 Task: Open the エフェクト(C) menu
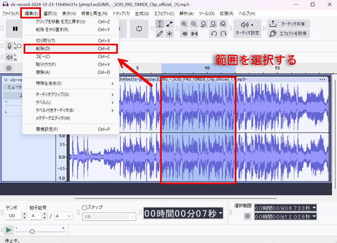pos(164,13)
